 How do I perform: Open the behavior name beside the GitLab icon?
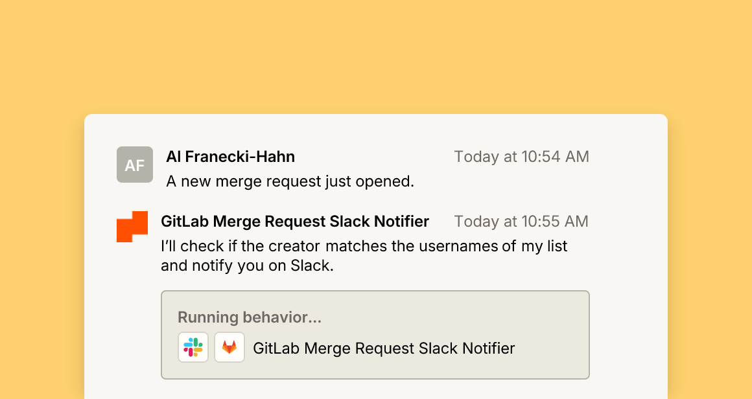(384, 348)
